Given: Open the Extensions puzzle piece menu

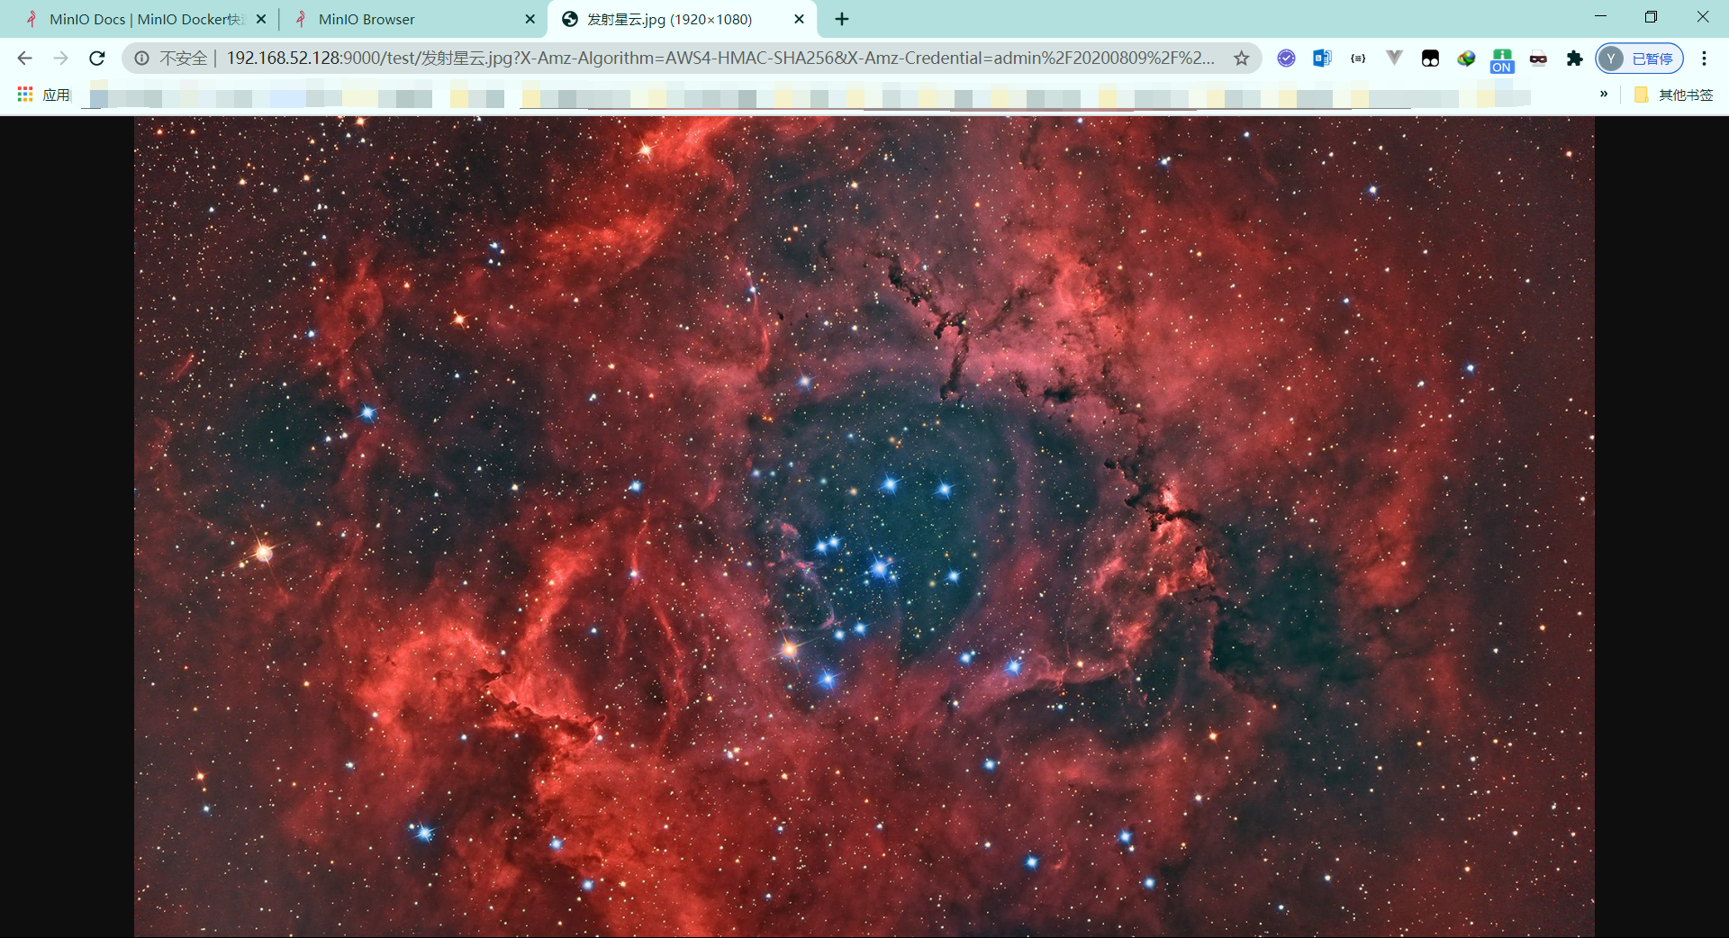Looking at the screenshot, I should click(x=1574, y=59).
